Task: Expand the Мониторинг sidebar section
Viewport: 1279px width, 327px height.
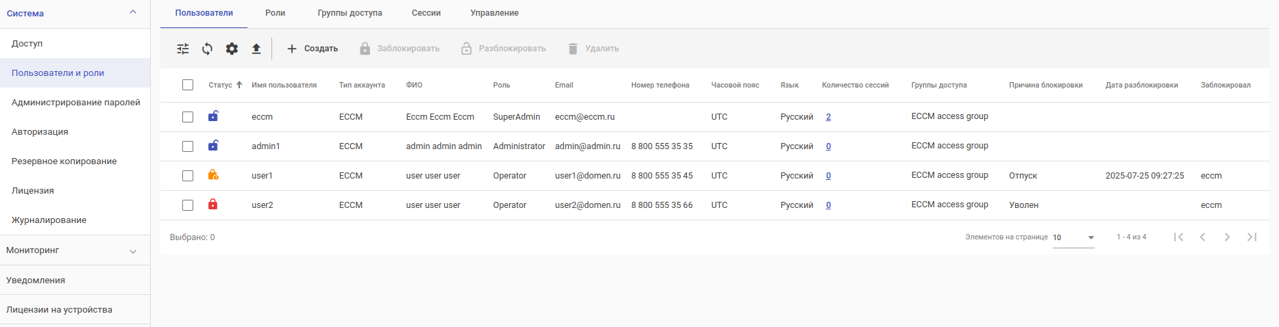Action: tap(133, 251)
